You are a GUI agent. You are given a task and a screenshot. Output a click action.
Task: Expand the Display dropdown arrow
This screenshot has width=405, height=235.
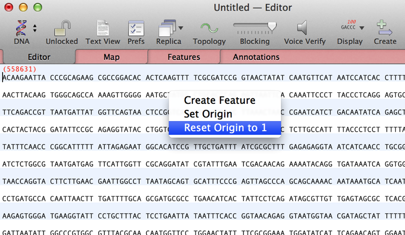point(361,28)
